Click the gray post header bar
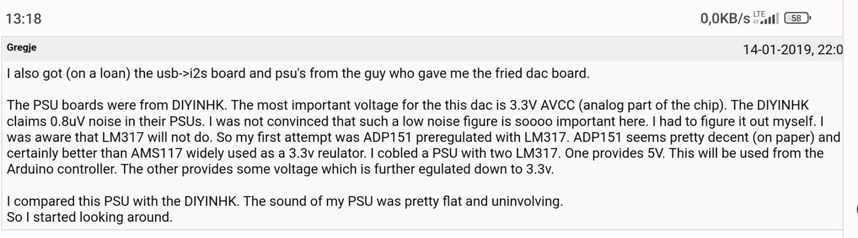 [x=422, y=49]
